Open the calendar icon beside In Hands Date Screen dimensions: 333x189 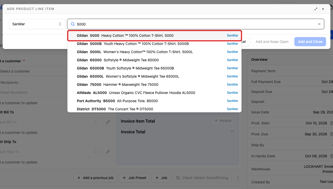(331, 156)
